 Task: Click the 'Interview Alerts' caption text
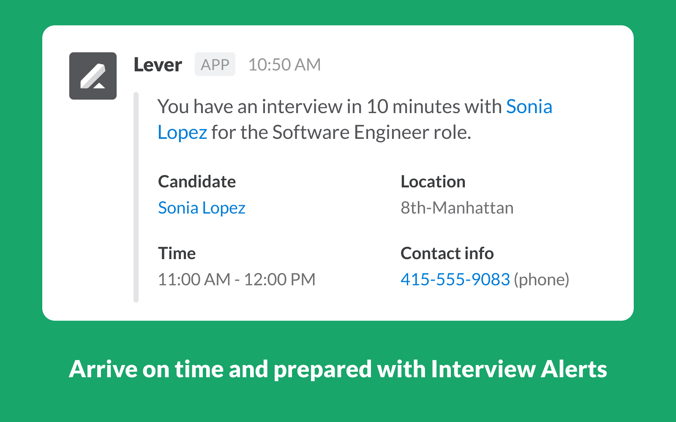tap(519, 369)
